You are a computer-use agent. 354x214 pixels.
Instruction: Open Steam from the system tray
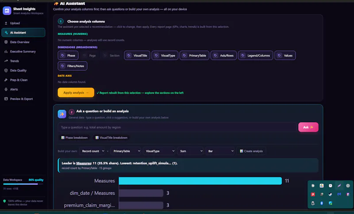click(x=330, y=194)
